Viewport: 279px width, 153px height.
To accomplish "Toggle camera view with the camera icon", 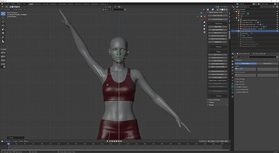I will click(205, 29).
